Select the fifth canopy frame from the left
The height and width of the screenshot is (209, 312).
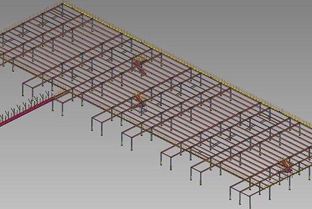pyautogui.click(x=172, y=157)
